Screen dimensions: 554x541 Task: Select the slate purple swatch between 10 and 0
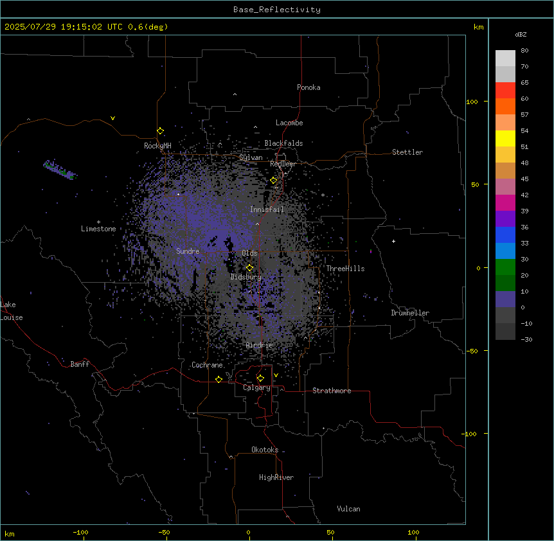(x=505, y=299)
